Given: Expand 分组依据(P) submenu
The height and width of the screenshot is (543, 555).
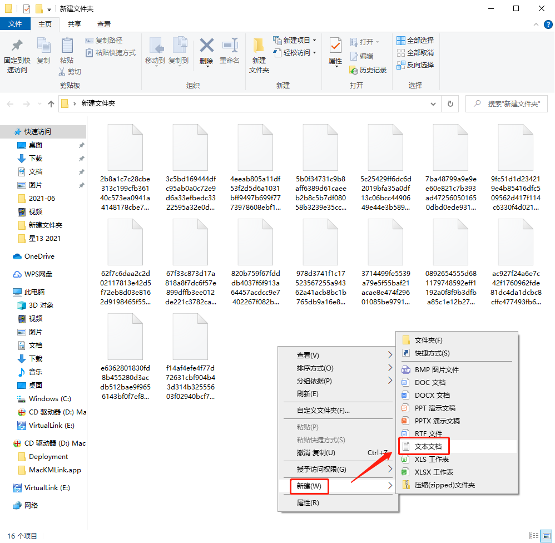Looking at the screenshot, I should click(338, 381).
